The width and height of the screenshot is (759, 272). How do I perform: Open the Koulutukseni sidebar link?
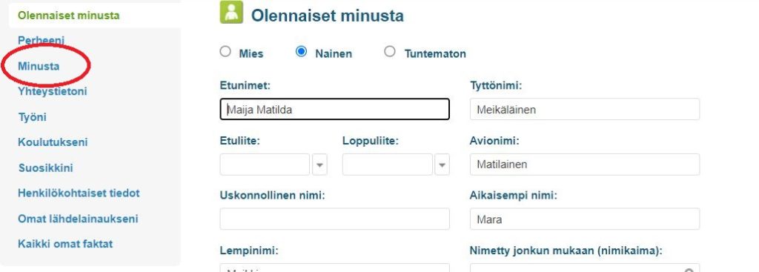(53, 142)
